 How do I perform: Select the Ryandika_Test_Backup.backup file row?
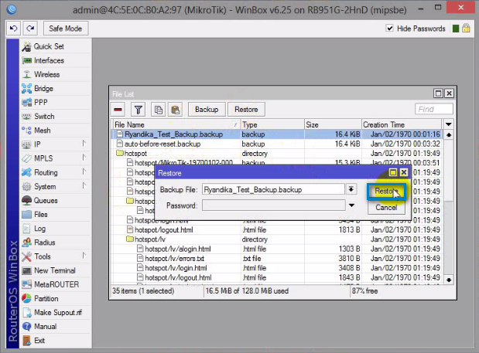click(x=277, y=134)
